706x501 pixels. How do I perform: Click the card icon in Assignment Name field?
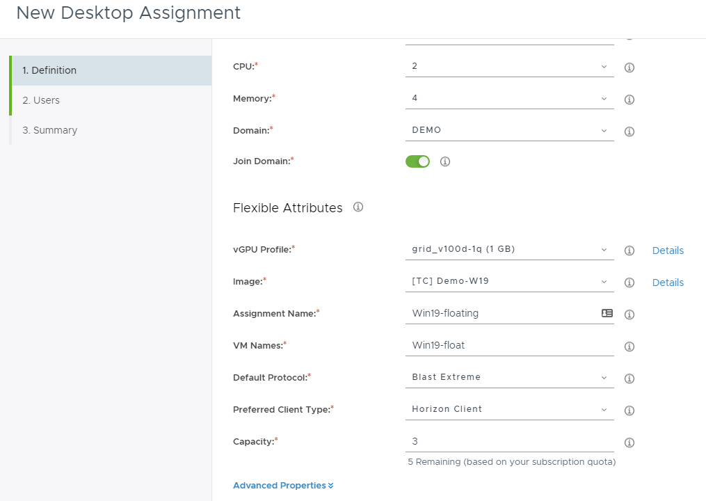tap(607, 313)
